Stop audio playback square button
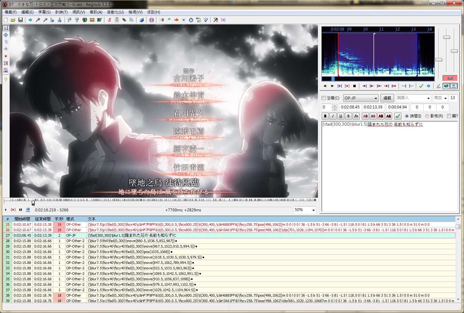The image size is (464, 313). click(355, 86)
